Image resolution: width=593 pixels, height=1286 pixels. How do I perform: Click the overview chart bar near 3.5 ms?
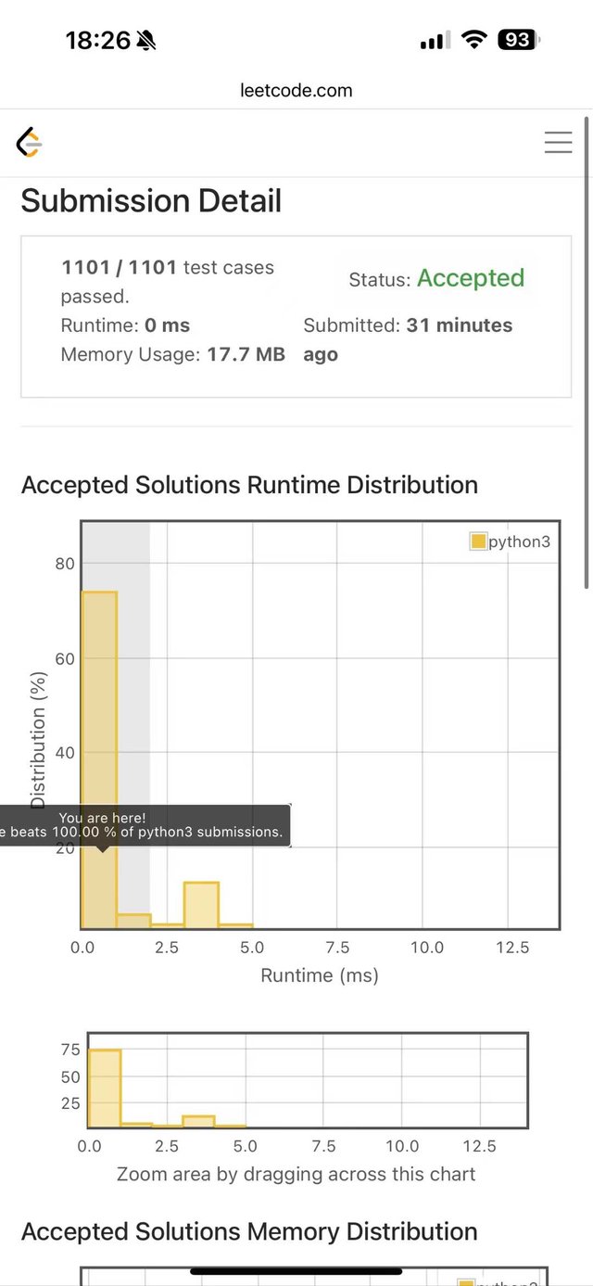(198, 1121)
